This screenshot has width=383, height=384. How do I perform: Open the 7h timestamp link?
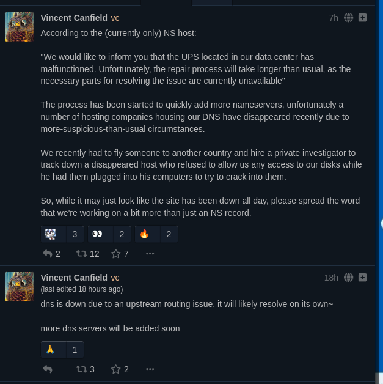click(333, 18)
